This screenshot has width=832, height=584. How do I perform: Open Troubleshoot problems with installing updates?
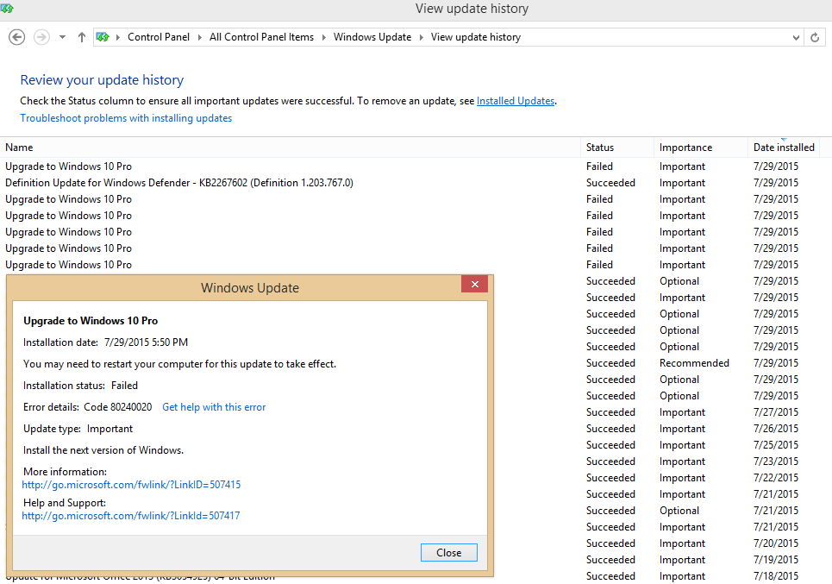(x=126, y=118)
